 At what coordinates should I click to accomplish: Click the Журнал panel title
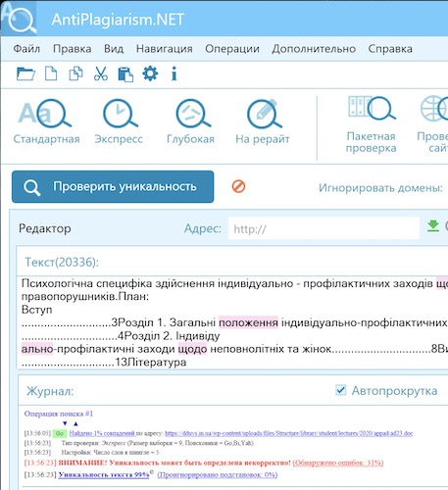(50, 391)
